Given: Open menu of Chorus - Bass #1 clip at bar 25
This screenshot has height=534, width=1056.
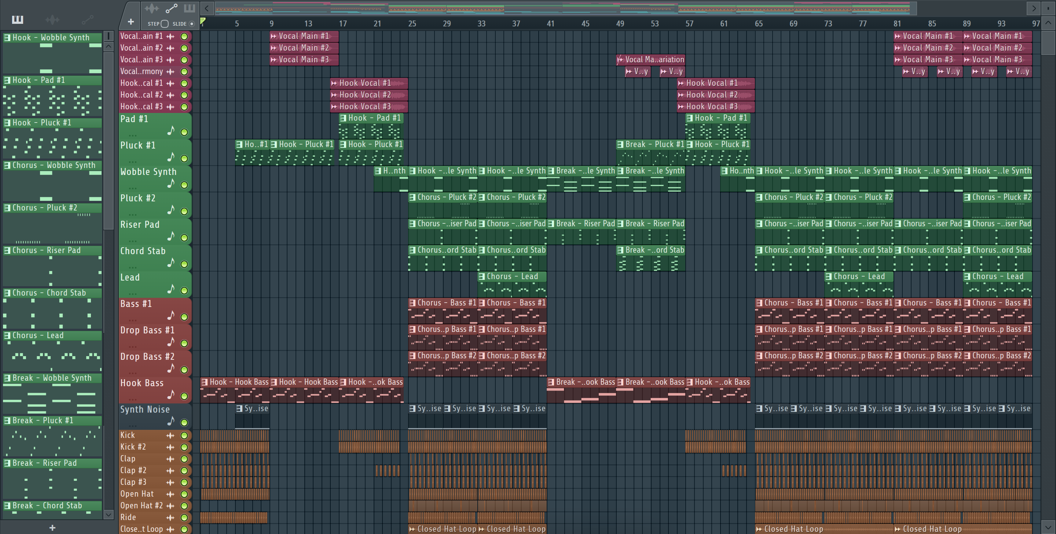Looking at the screenshot, I should pos(412,303).
